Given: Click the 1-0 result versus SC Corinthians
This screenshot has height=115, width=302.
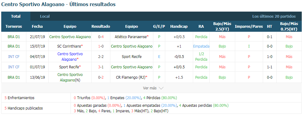Looking at the screenshot, I should 101,46.
